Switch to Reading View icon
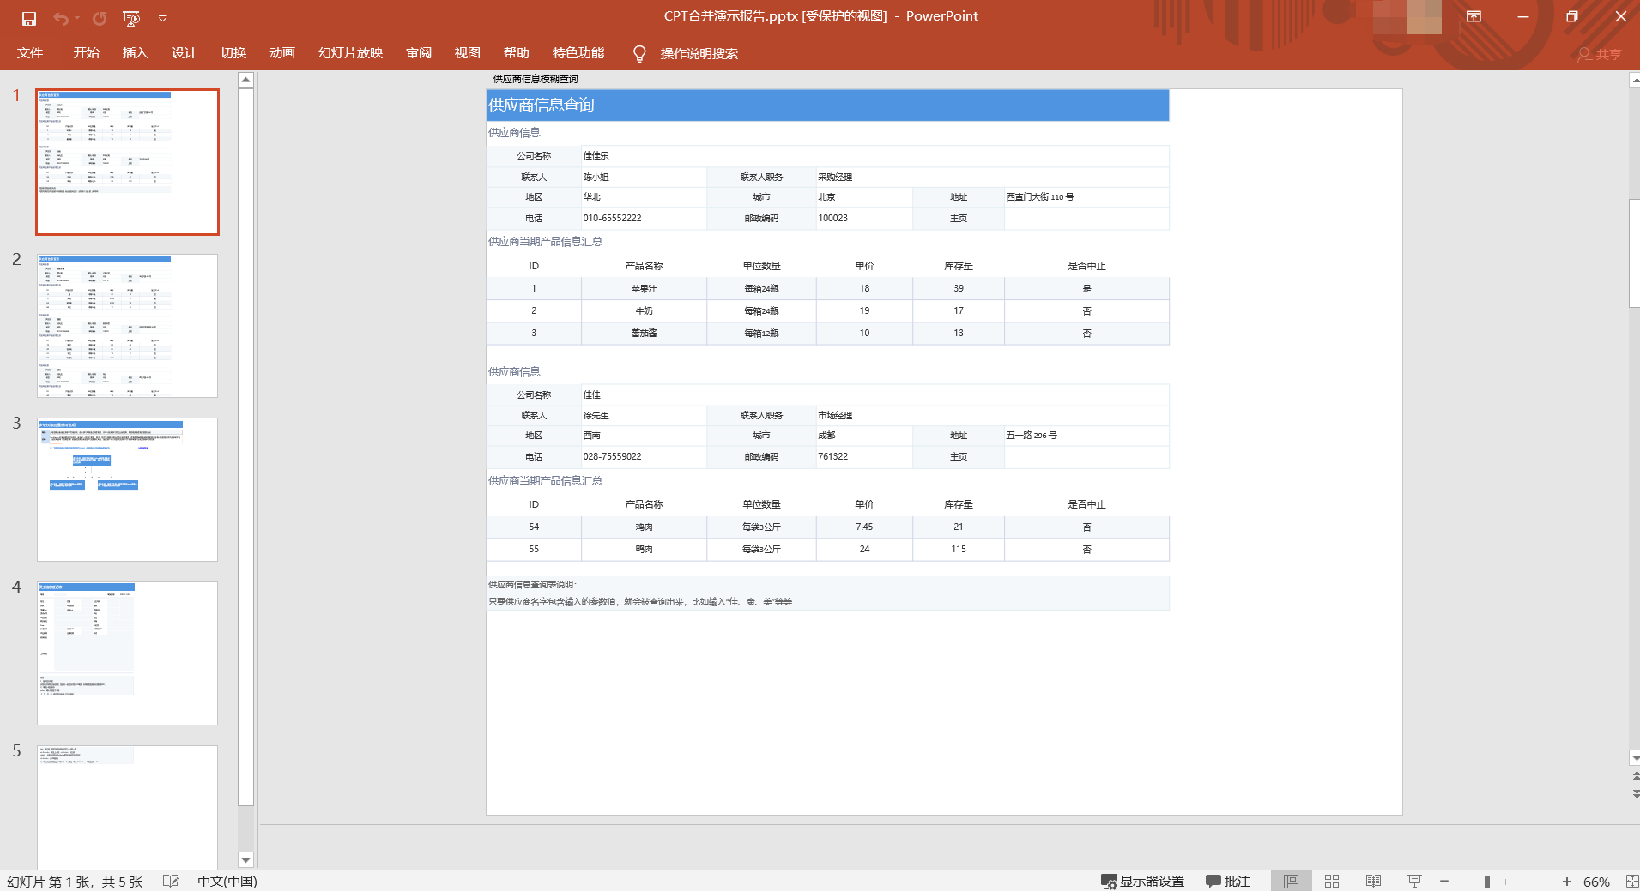The width and height of the screenshot is (1640, 891). (1373, 881)
